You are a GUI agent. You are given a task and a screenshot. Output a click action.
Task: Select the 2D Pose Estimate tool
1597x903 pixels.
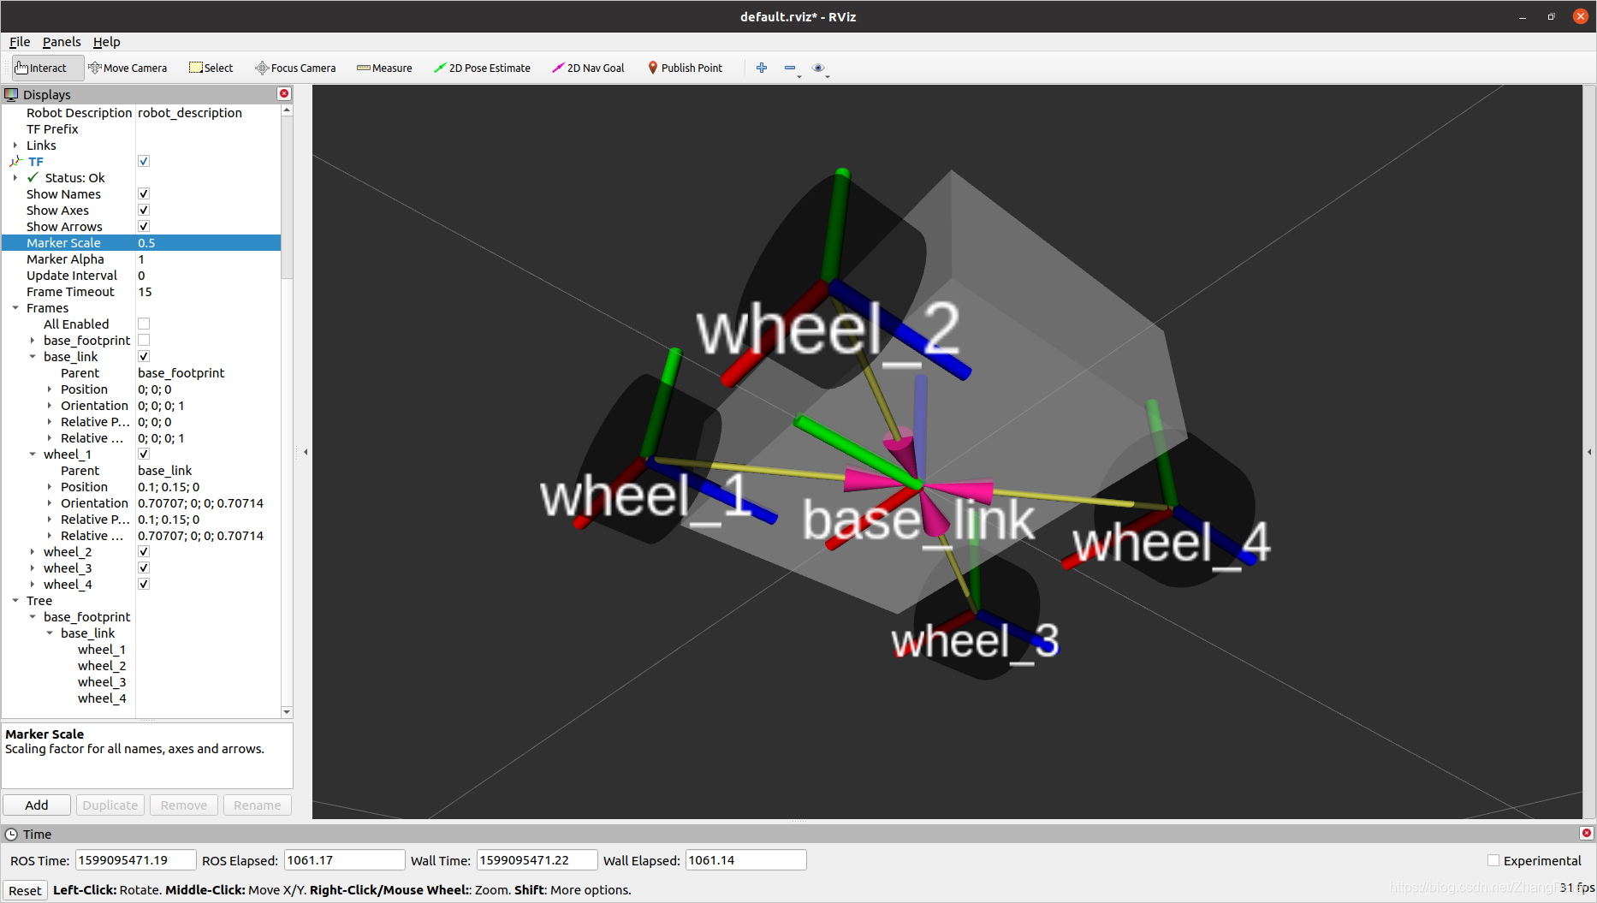(482, 68)
